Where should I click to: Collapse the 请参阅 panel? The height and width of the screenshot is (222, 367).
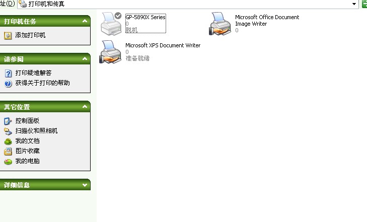(85, 59)
